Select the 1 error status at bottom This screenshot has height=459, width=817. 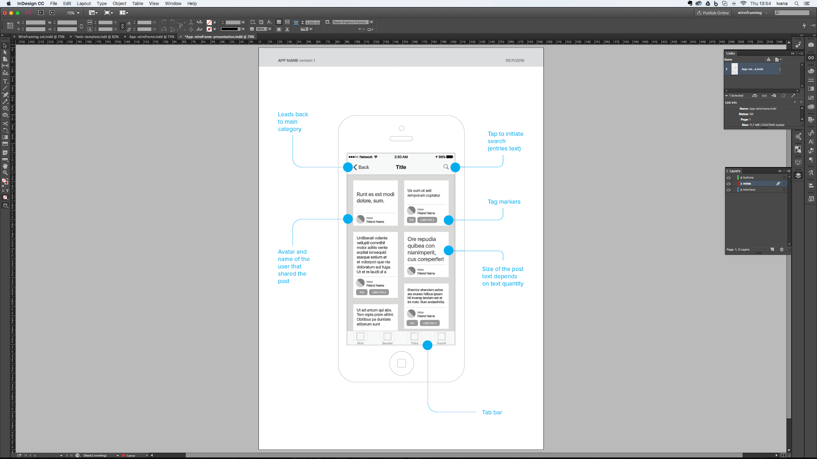[x=130, y=455]
